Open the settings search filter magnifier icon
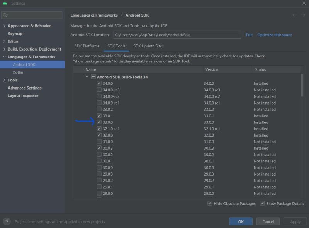Image resolution: width=309 pixels, height=228 pixels. (5, 15)
